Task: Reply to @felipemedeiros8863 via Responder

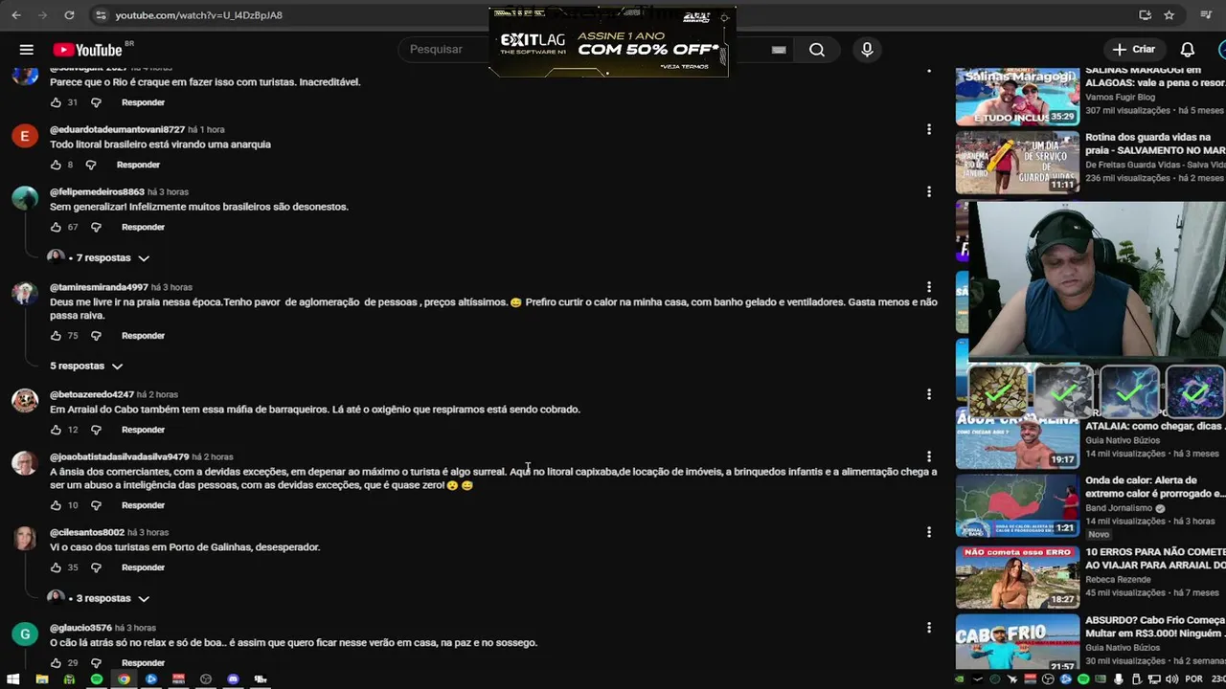Action: pyautogui.click(x=143, y=227)
